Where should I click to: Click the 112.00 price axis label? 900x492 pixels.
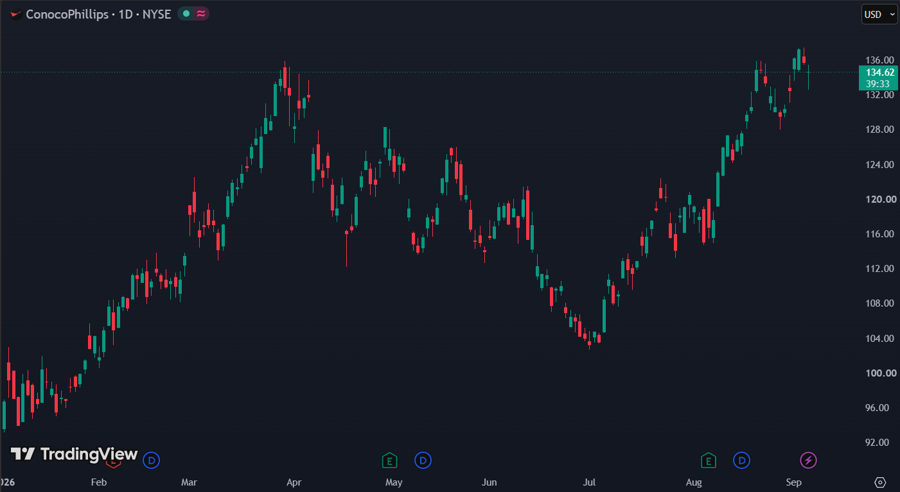point(880,268)
